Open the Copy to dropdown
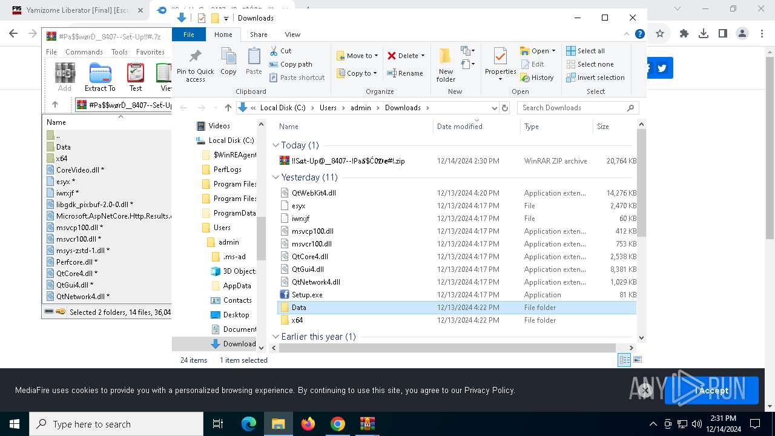This screenshot has height=436, width=775. coord(357,73)
